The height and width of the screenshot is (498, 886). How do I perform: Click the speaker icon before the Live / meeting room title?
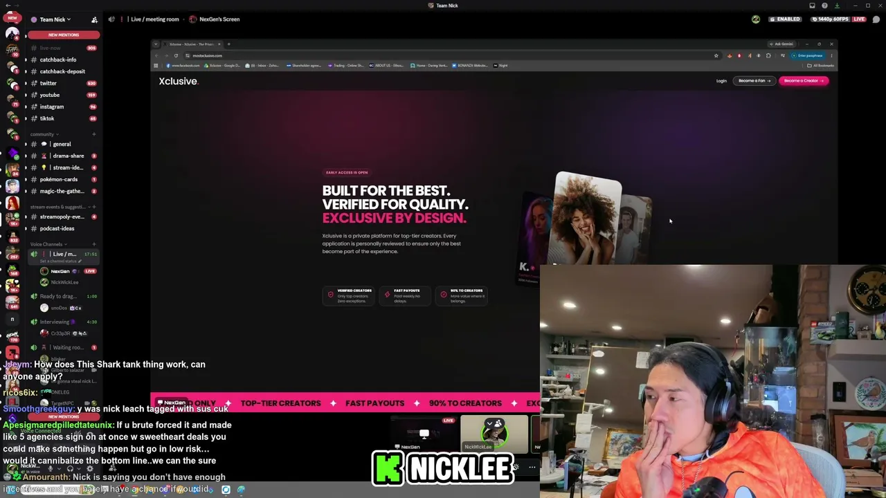tap(111, 19)
